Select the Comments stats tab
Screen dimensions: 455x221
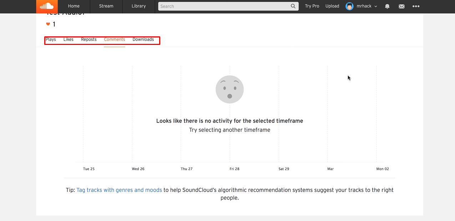(114, 39)
